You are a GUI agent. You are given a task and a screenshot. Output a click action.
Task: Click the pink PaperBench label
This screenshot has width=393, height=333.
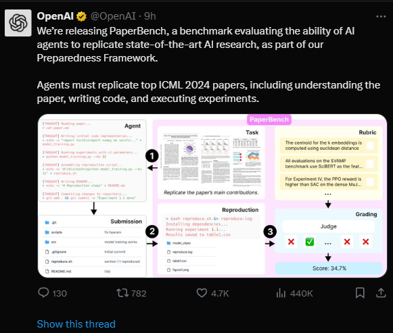(x=269, y=120)
